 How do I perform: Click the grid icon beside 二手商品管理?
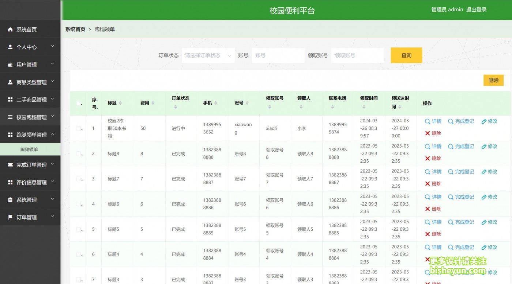(10, 100)
